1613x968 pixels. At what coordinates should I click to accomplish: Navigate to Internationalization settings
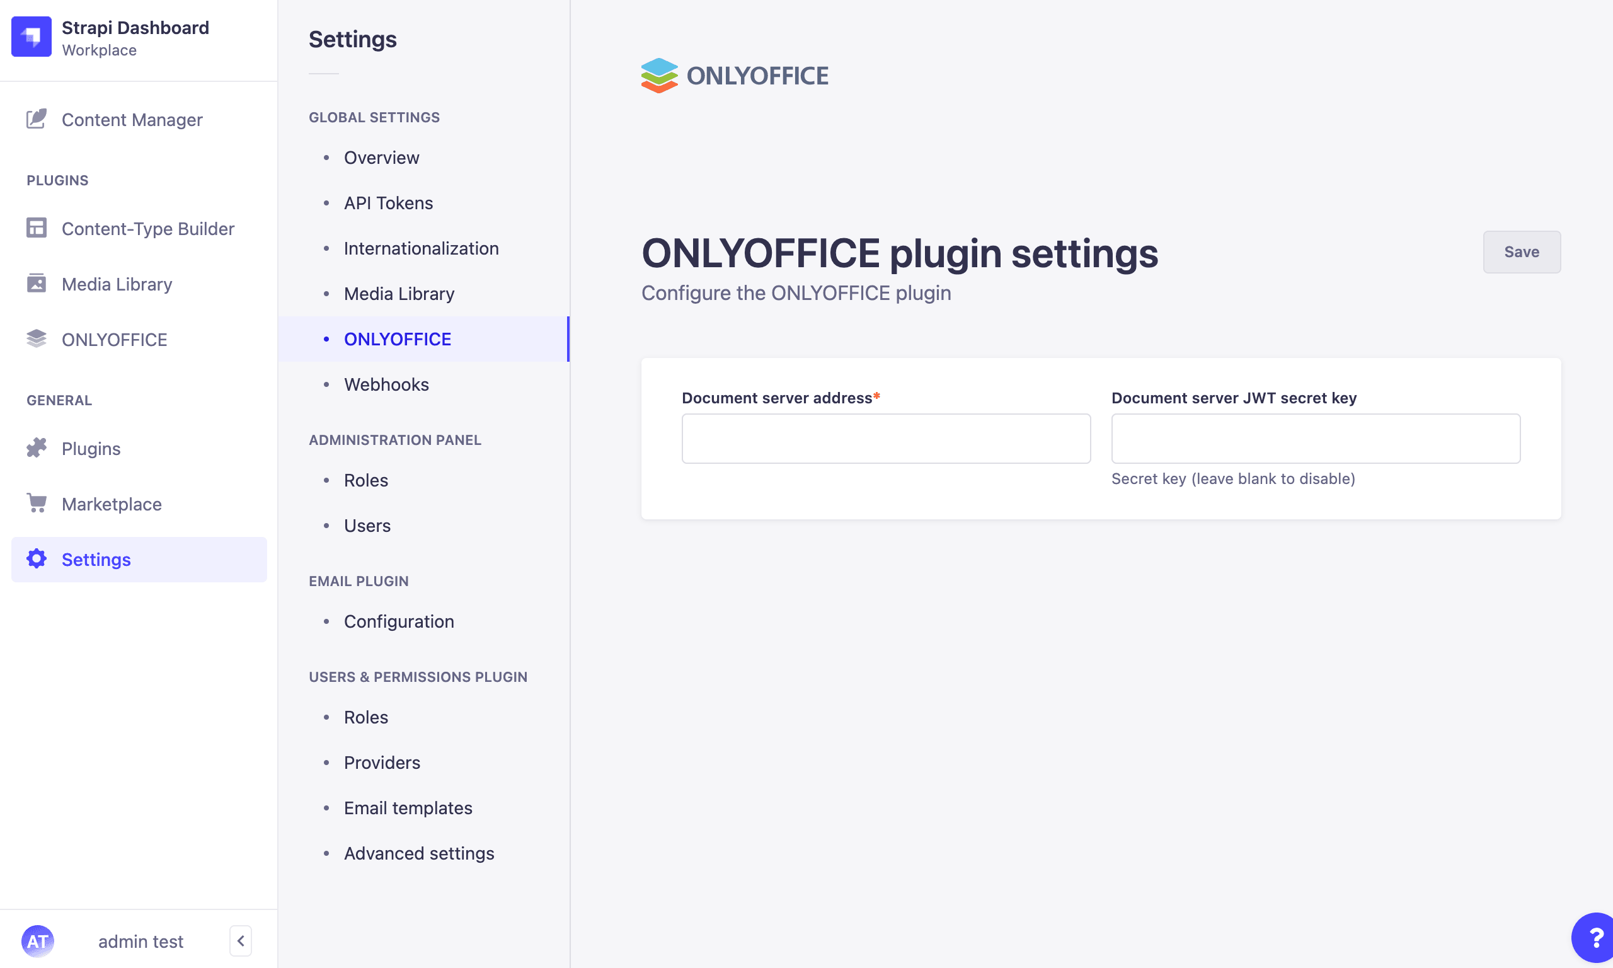pyautogui.click(x=422, y=248)
